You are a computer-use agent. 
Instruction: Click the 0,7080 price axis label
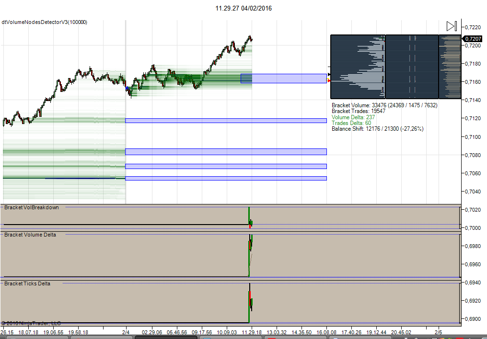pyautogui.click(x=473, y=155)
